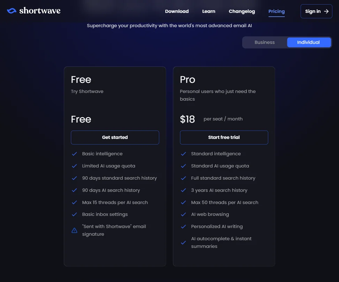The image size is (339, 282).
Task: Click the Sign in button
Action: pos(316,11)
